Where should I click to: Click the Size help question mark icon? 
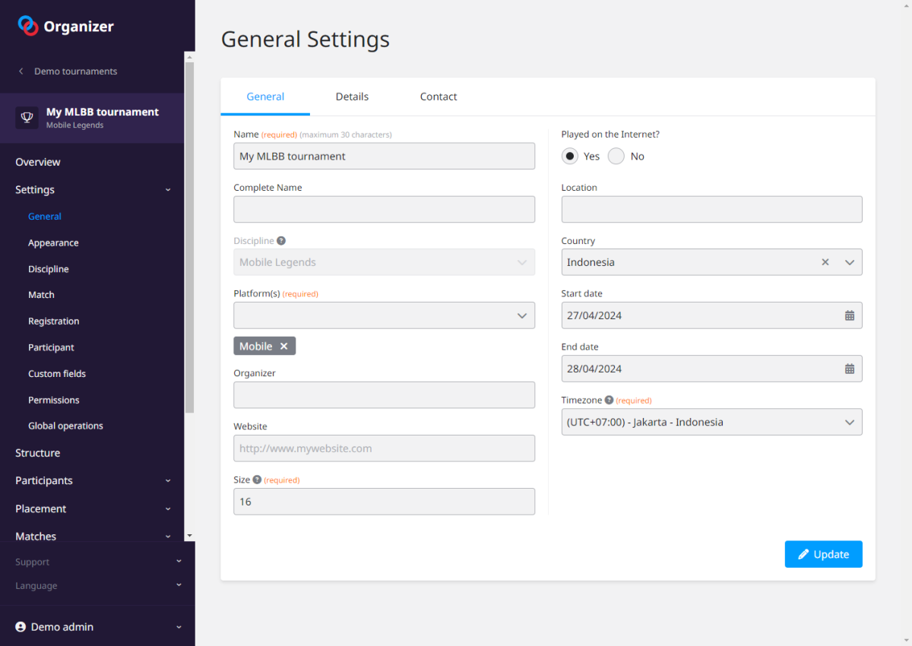pos(257,480)
